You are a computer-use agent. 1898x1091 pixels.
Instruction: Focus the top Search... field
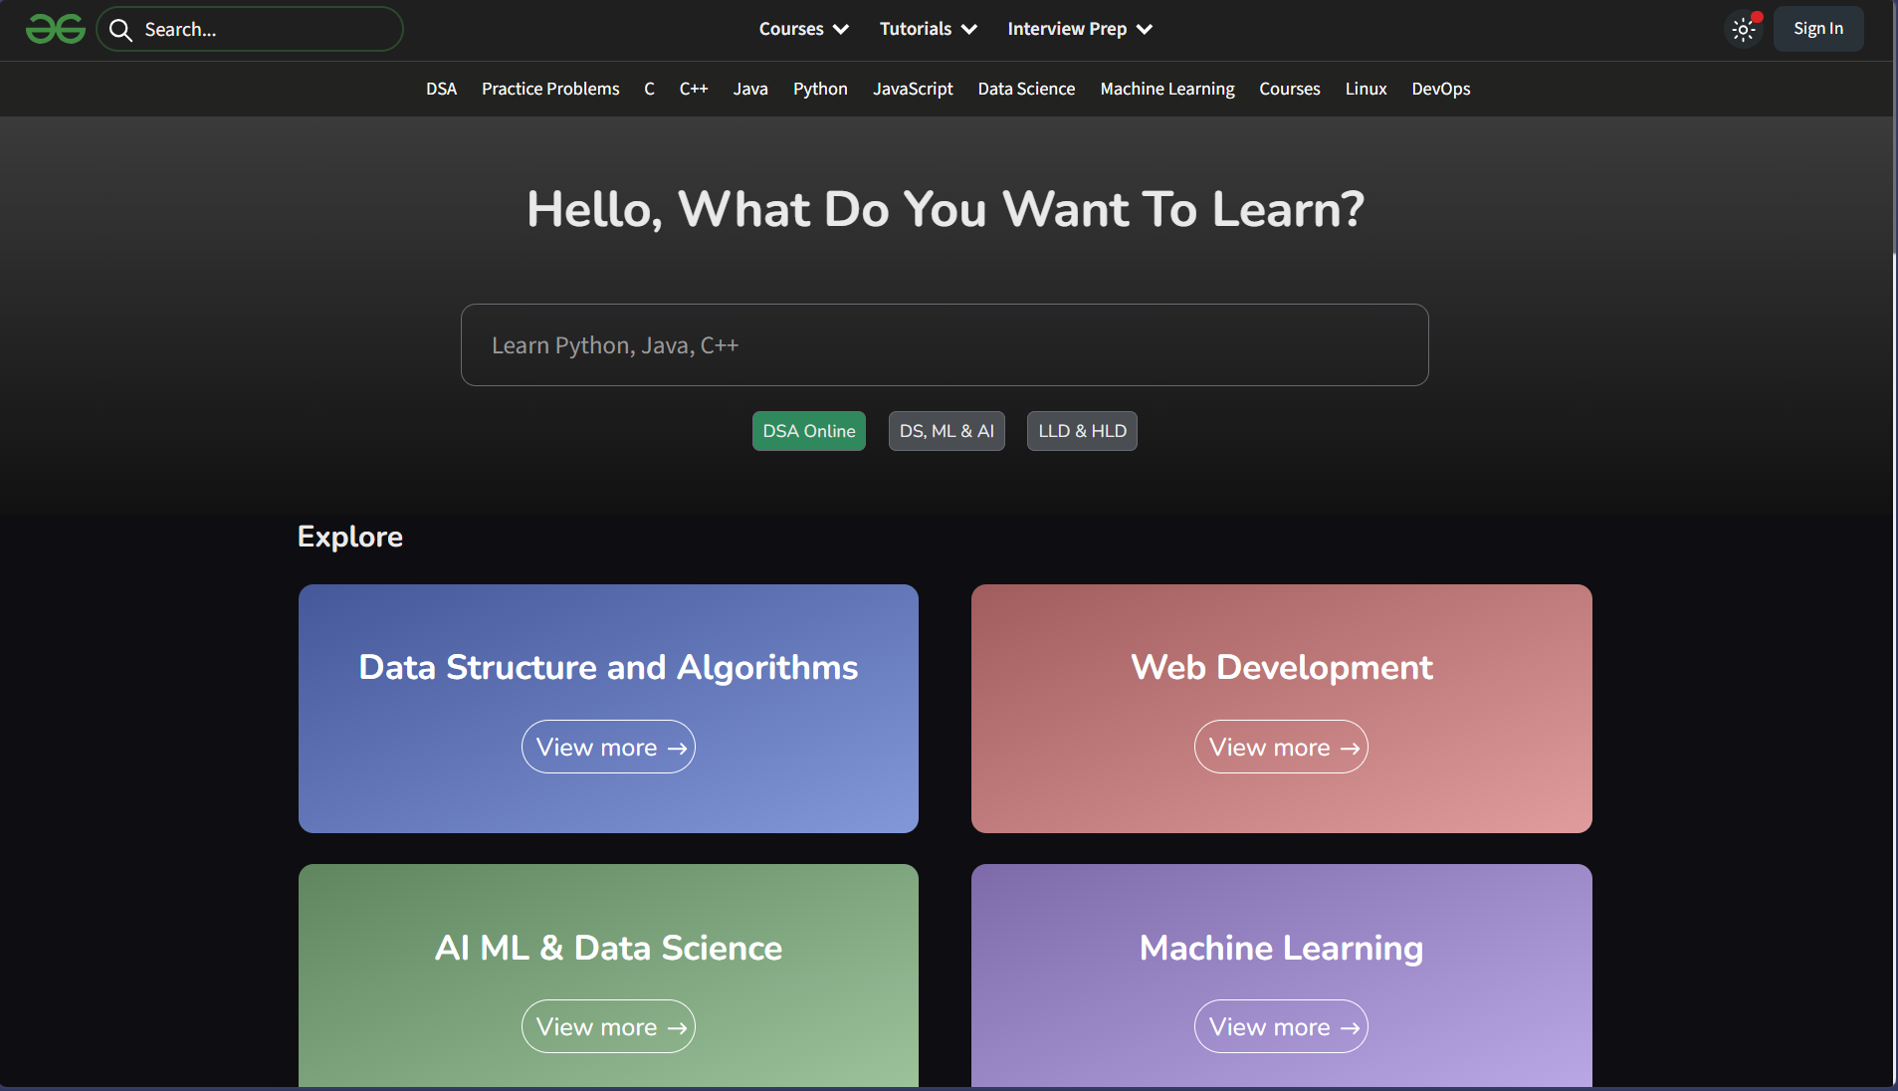coord(250,29)
